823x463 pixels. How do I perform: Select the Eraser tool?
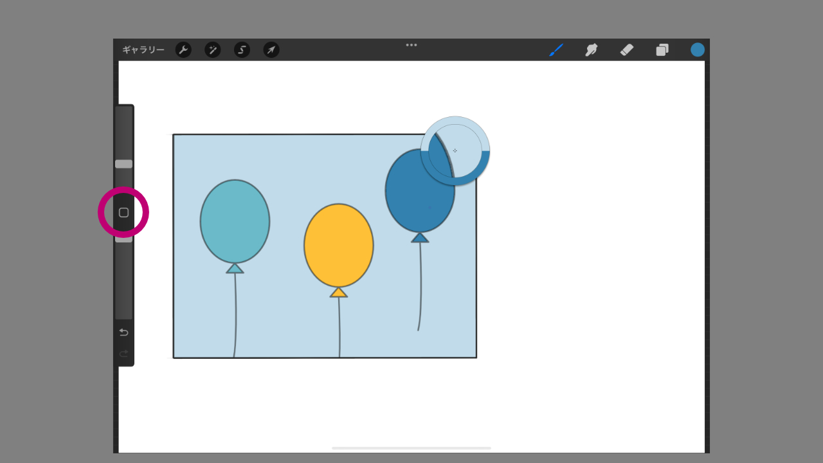tap(627, 50)
